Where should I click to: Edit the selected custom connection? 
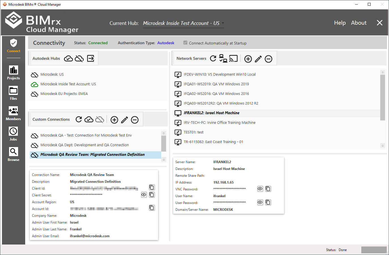tap(124, 120)
